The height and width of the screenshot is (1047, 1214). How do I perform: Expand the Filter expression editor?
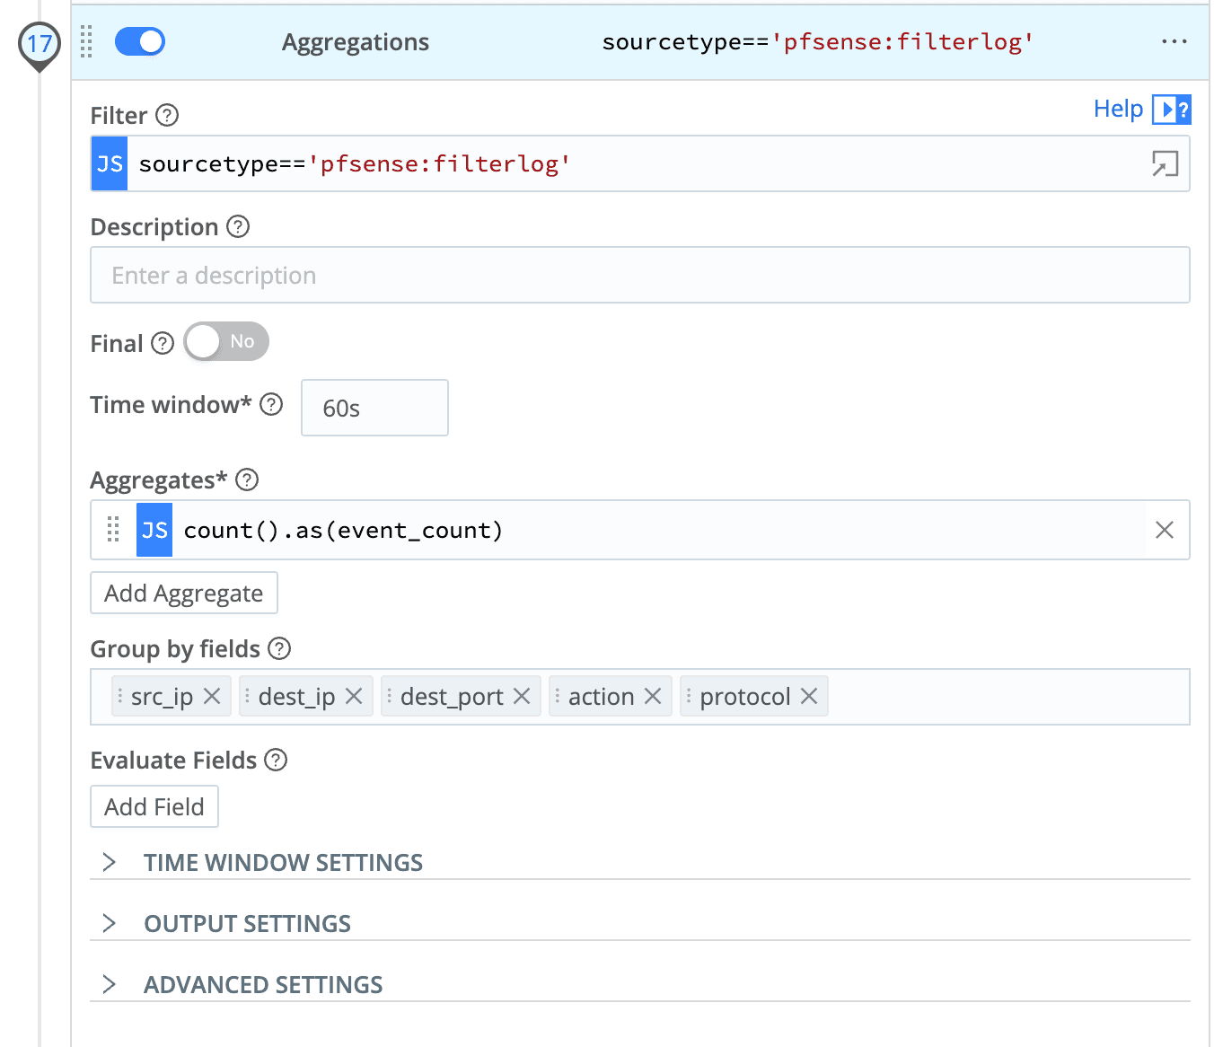point(1165,163)
